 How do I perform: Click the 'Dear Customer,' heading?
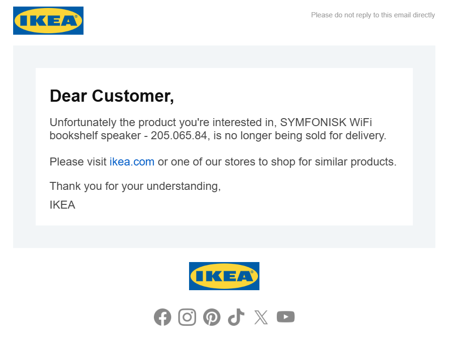tap(112, 96)
